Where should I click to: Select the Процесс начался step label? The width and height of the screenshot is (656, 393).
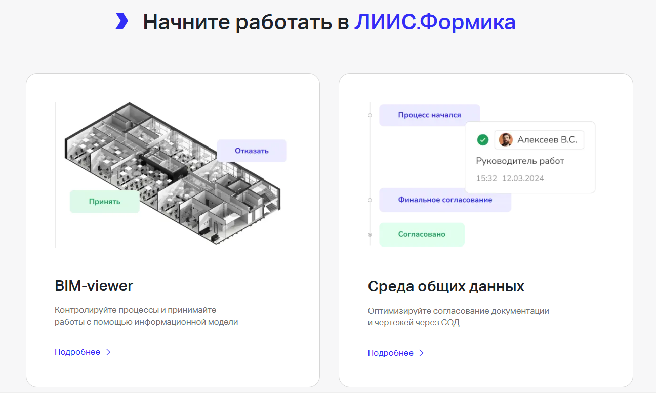[x=429, y=115]
